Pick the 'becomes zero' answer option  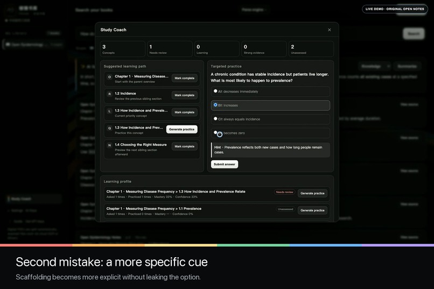click(270, 133)
